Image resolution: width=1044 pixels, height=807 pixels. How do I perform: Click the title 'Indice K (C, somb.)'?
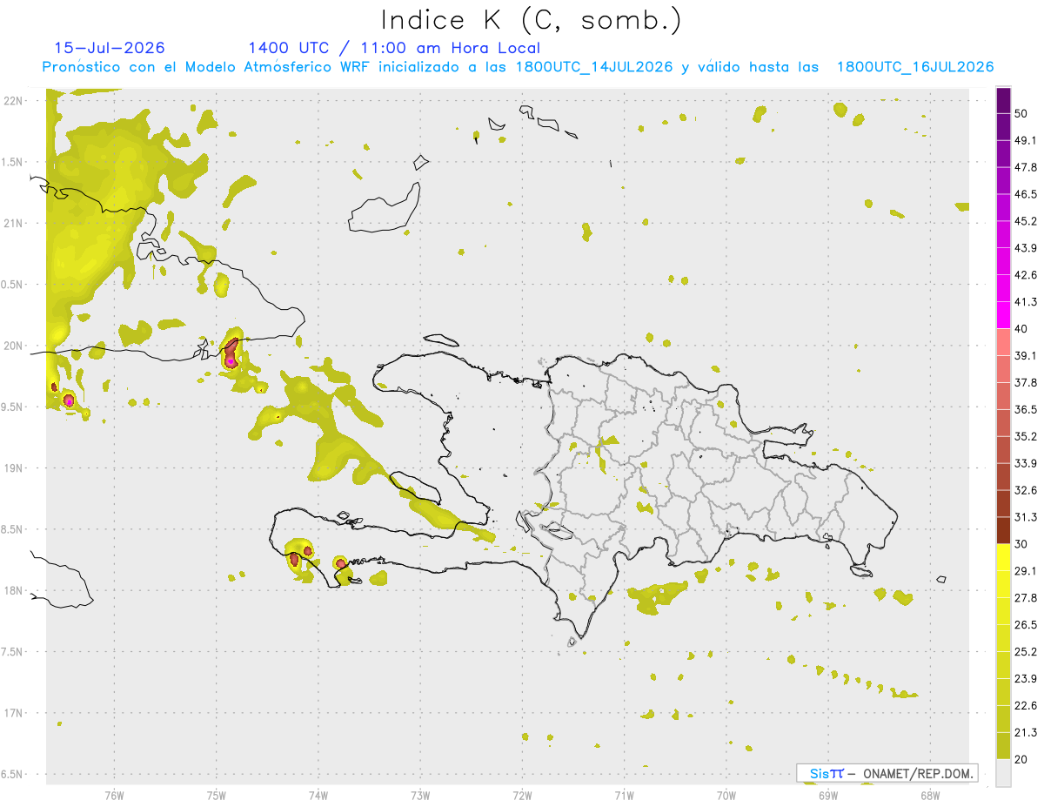click(531, 21)
